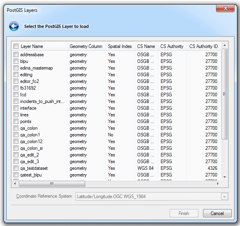Tick the select-all checkbox in header

[16, 46]
